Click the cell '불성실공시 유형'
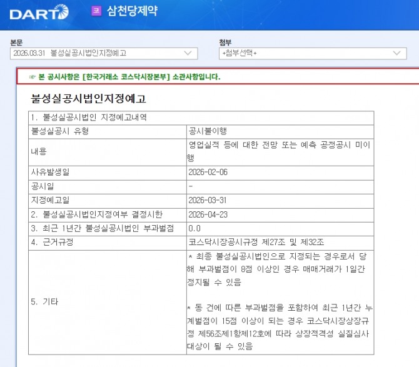 coord(108,131)
